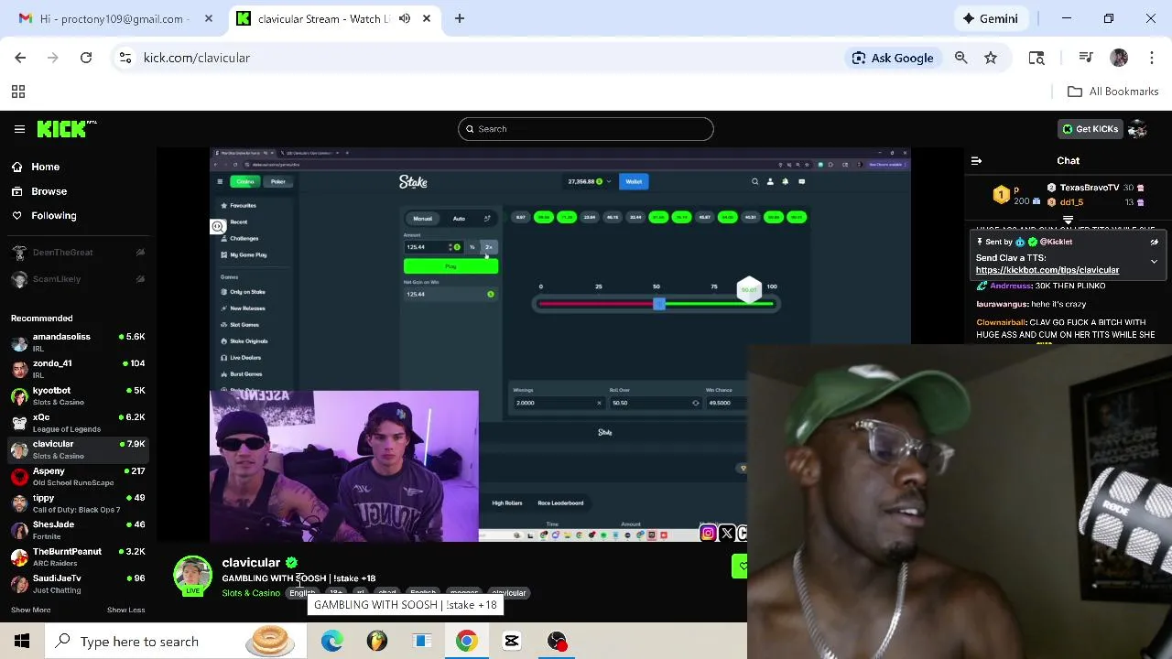1172x659 pixels.
Task: Mute the clavicular Stream tab audio icon
Action: [x=405, y=18]
